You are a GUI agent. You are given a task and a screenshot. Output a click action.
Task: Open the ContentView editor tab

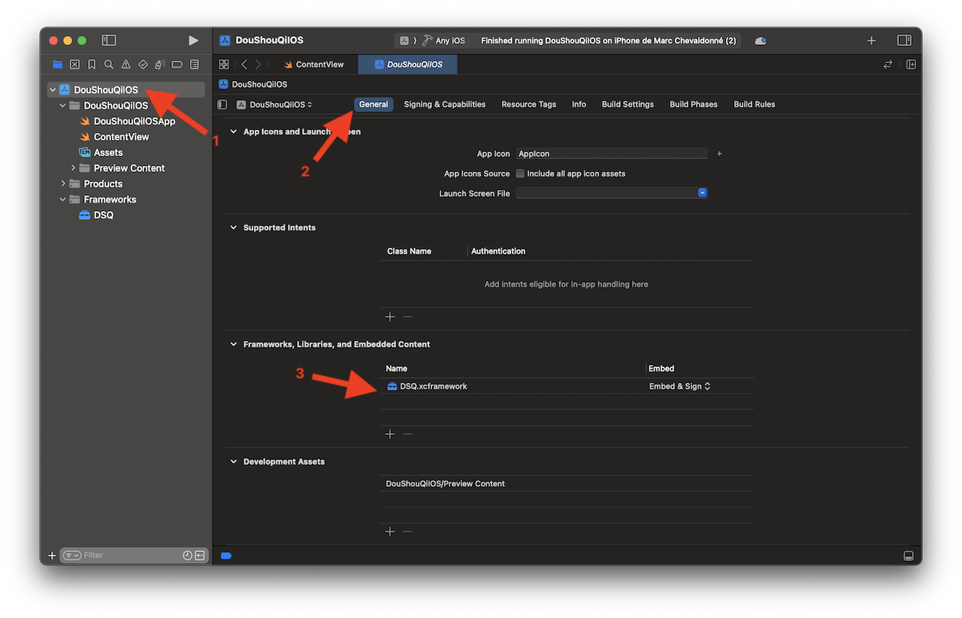(314, 65)
